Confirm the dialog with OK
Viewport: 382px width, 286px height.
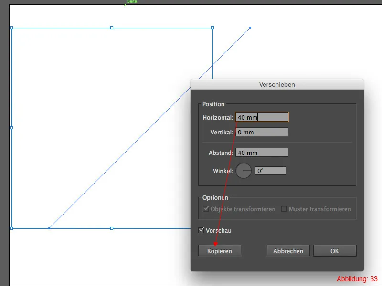point(335,251)
